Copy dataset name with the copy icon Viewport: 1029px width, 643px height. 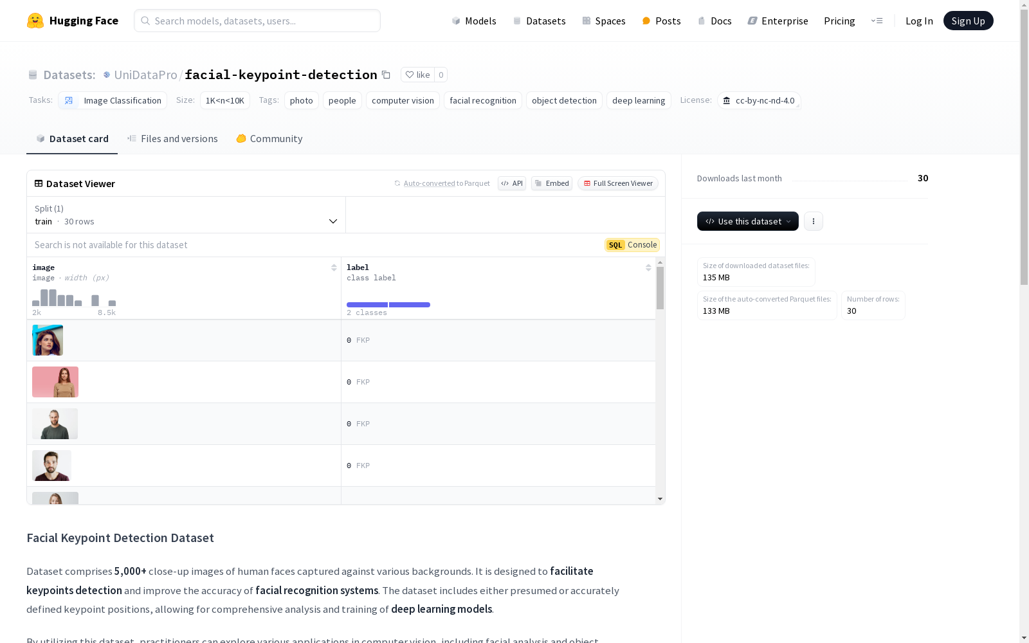coord(386,75)
